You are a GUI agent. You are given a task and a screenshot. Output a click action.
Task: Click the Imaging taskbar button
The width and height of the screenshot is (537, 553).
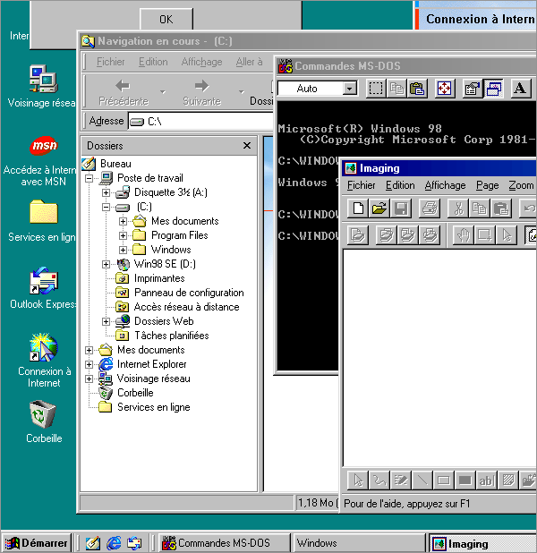click(x=482, y=543)
